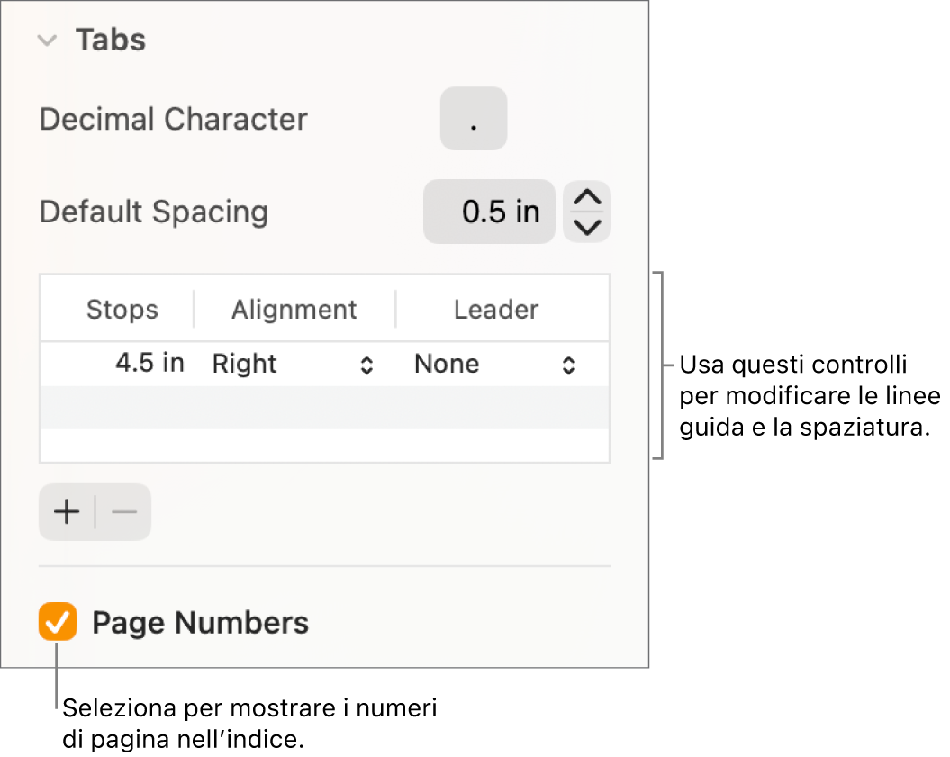Screen dimensions: 950x757
Task: Select the 4.5 in tab stop value
Action: [x=149, y=364]
